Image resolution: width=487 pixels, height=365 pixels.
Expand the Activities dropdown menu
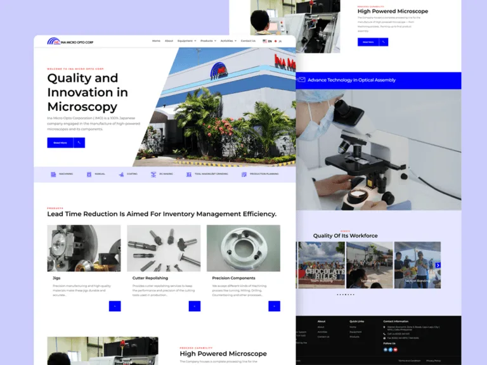228,41
